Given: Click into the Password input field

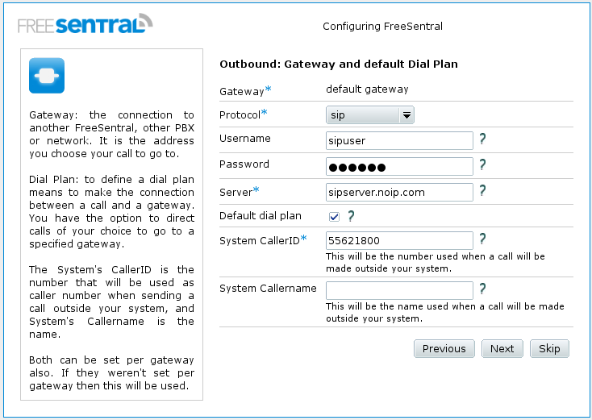Looking at the screenshot, I should [x=399, y=166].
